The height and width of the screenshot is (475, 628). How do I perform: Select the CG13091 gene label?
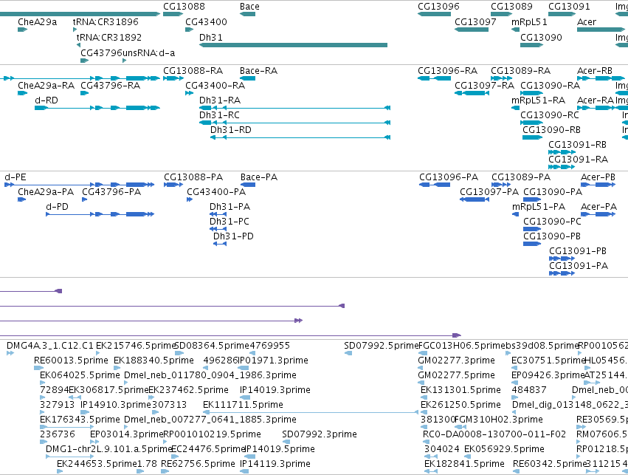569,7
